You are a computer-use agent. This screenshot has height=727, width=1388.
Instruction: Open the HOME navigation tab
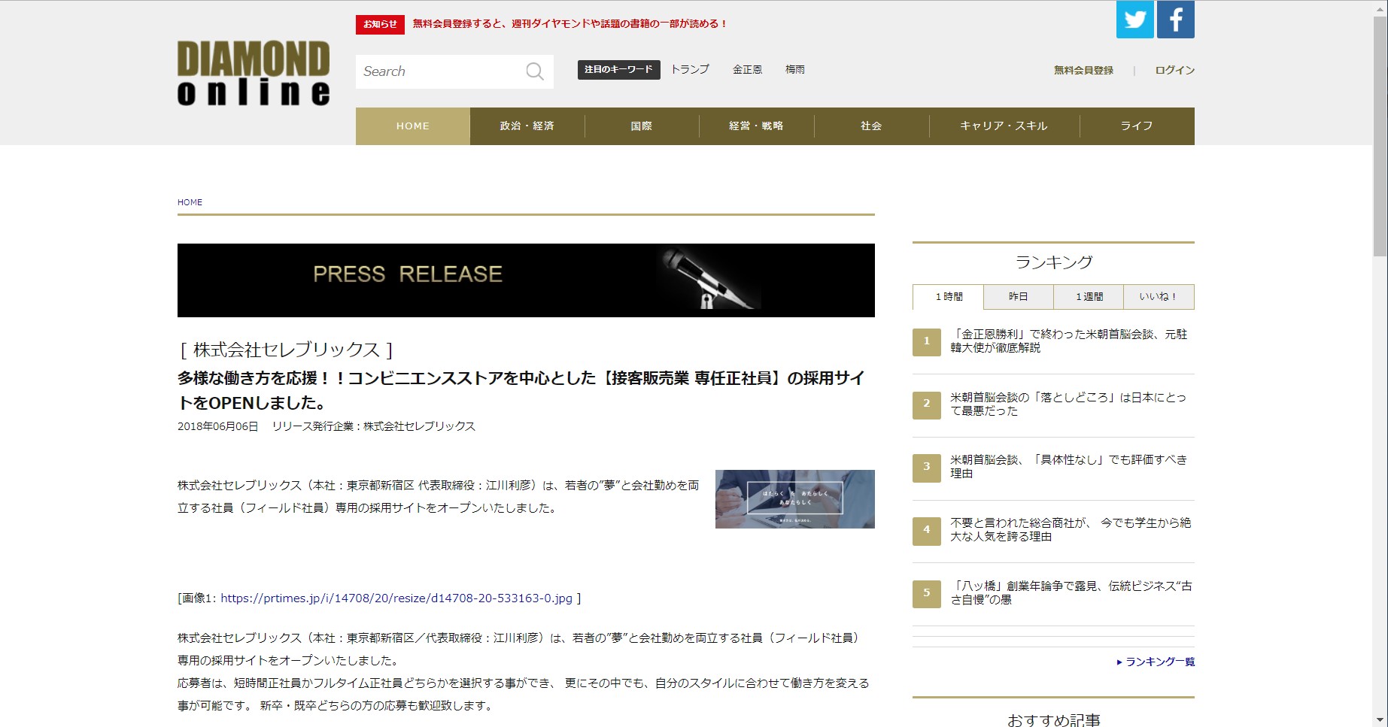tap(413, 126)
